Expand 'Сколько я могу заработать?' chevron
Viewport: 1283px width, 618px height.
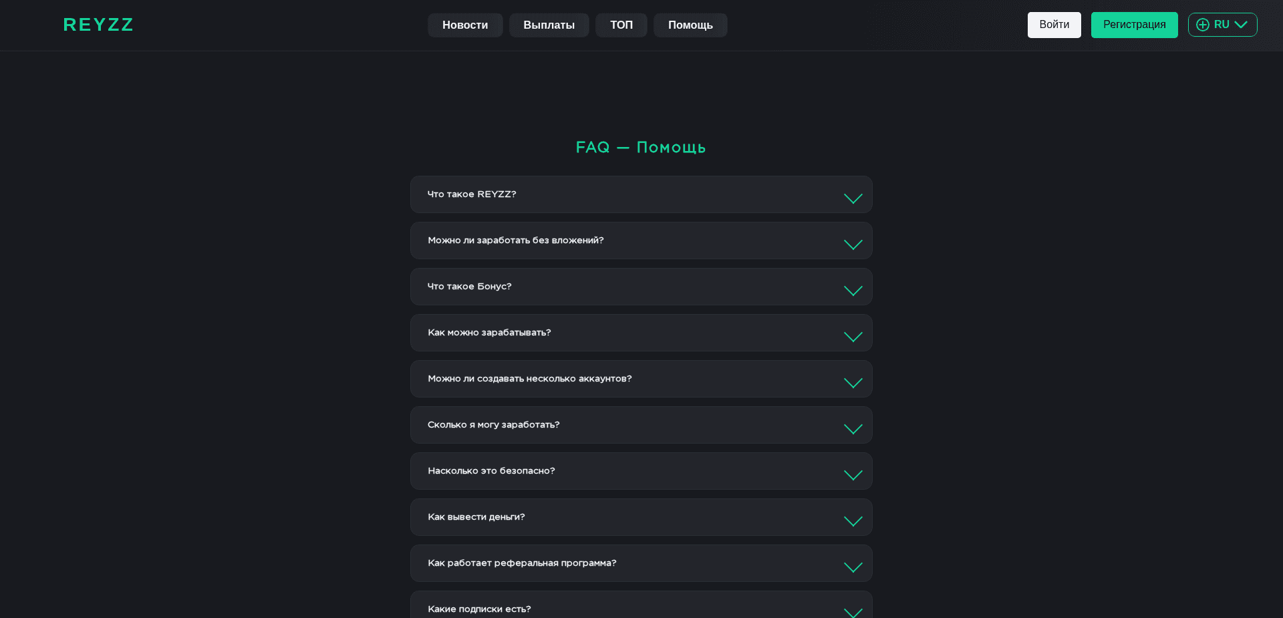tap(853, 429)
